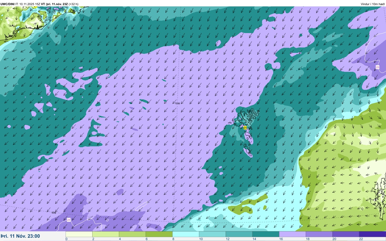Click the 20–22 m/s violet legend swatch
This screenshot has height=241, width=386.
pos(346,234)
